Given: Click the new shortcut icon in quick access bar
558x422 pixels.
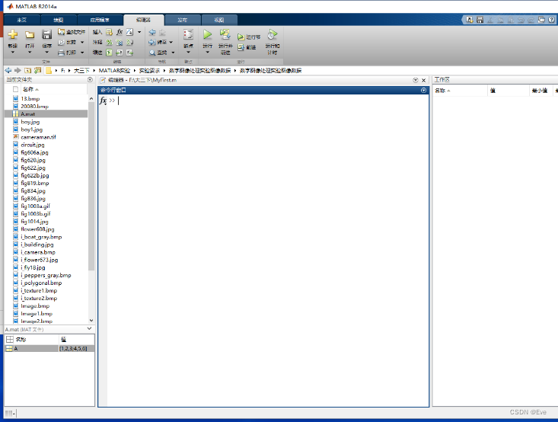Looking at the screenshot, I should click(470, 20).
